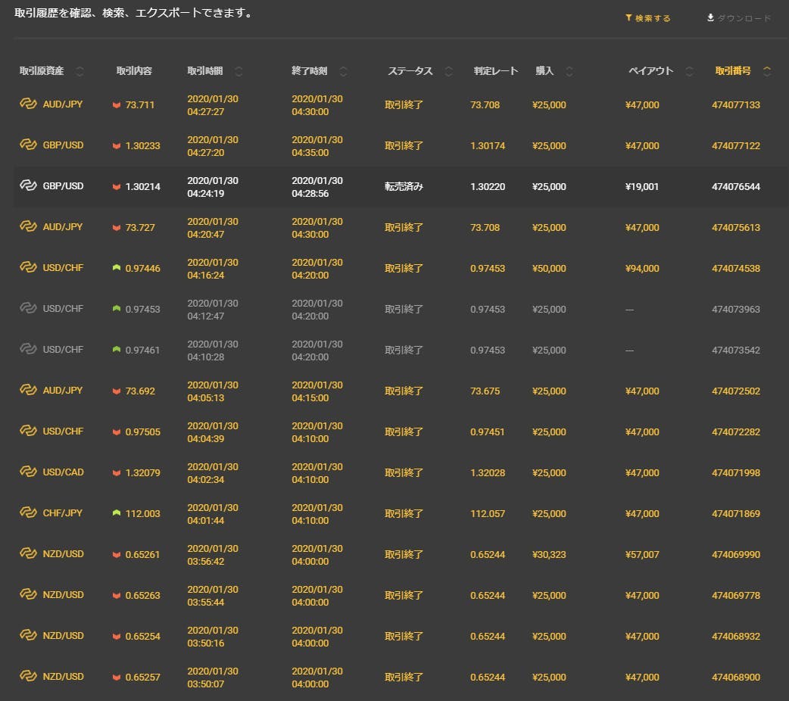Viewport: 789px width, 701px height.
Task: Click the ダウンロード download icon
Action: pyautogui.click(x=710, y=18)
